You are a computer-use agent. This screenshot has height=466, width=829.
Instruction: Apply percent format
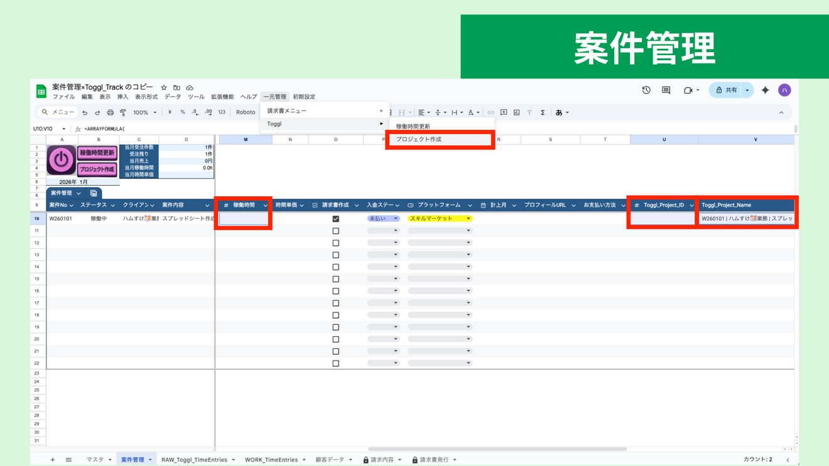tap(183, 112)
